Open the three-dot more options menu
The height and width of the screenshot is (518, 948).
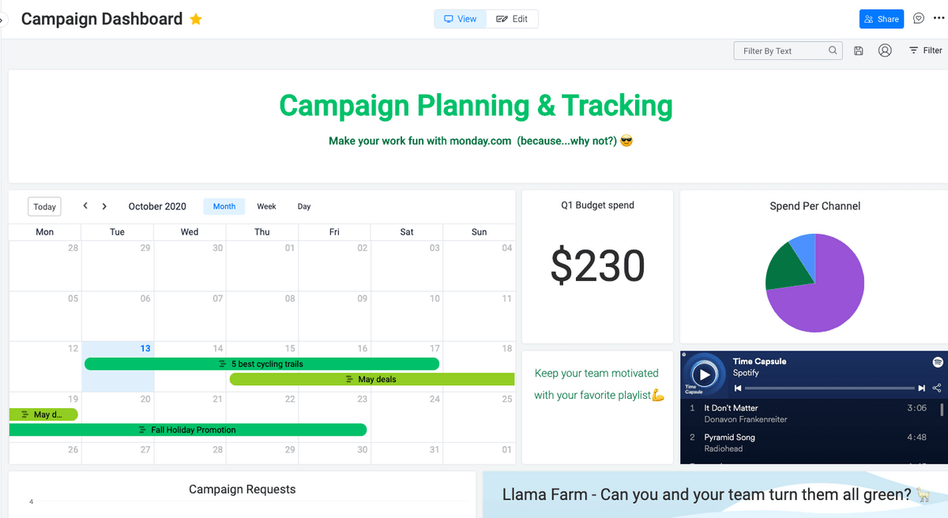pos(939,19)
